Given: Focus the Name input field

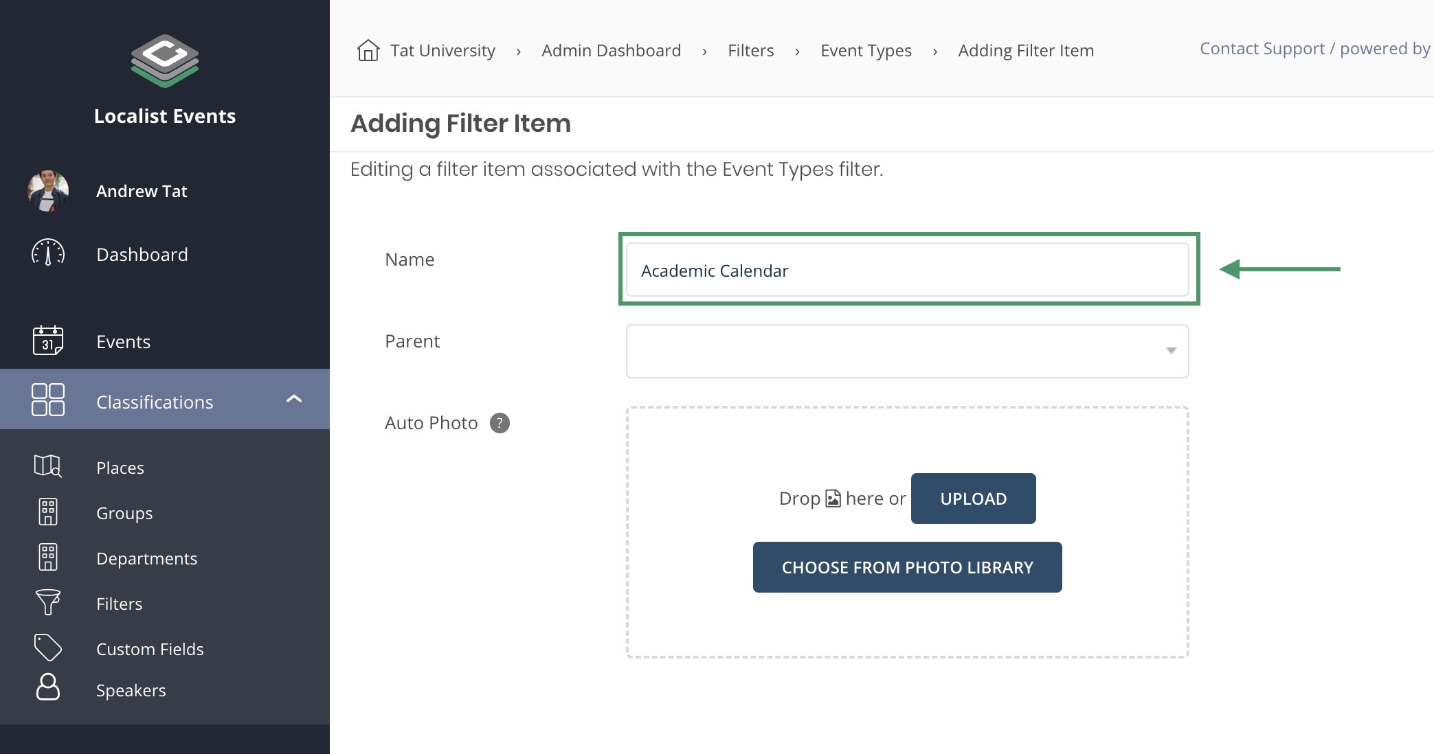Looking at the screenshot, I should [907, 270].
